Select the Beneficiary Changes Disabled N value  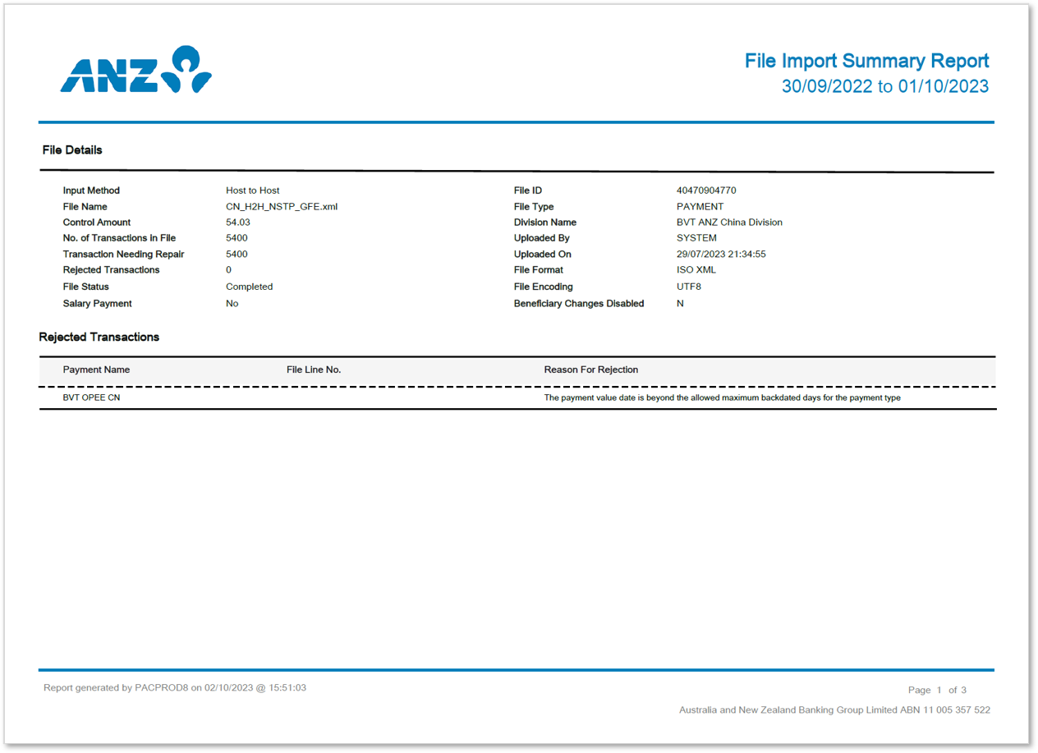(678, 303)
